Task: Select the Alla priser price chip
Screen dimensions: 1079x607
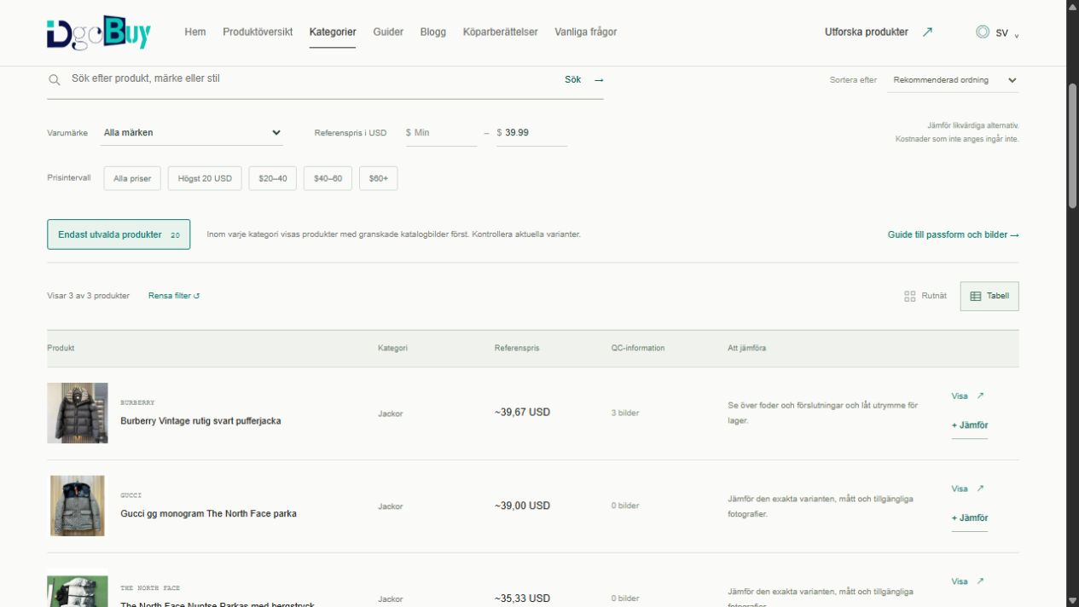Action: click(132, 178)
